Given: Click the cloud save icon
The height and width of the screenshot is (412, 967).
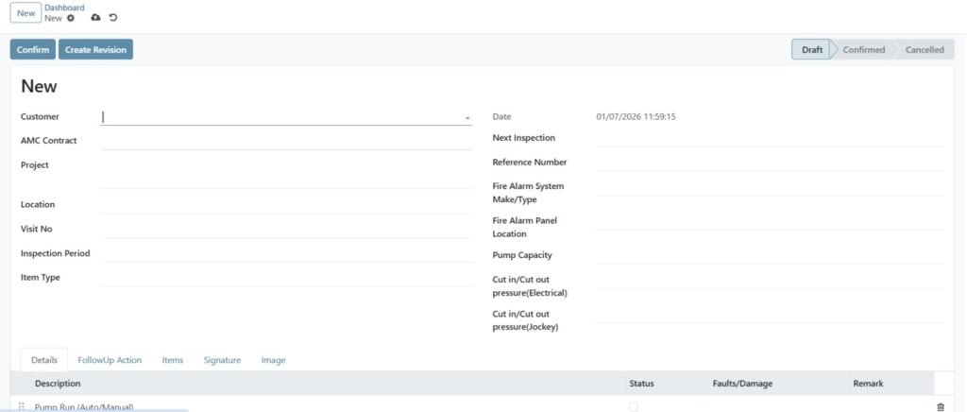Looking at the screenshot, I should pyautogui.click(x=95, y=18).
